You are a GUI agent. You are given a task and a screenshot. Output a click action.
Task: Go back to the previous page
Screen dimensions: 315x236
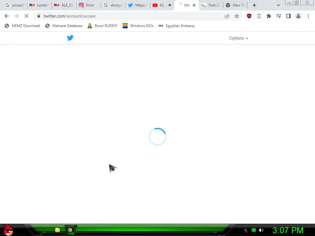click(7, 16)
